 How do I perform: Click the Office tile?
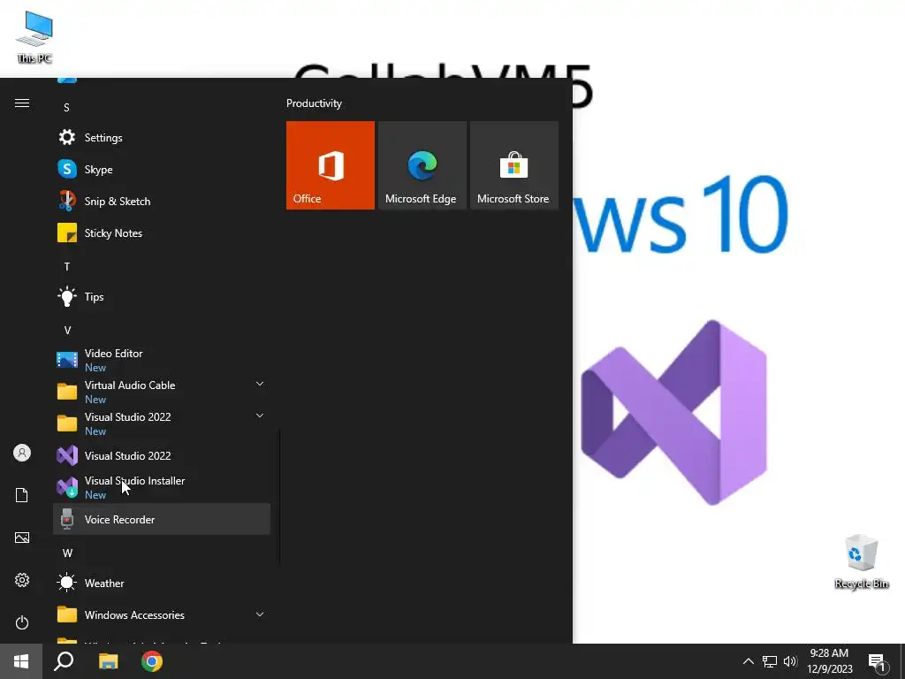tap(331, 165)
